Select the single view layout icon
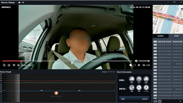This screenshot has height=103, width=183. click(130, 65)
